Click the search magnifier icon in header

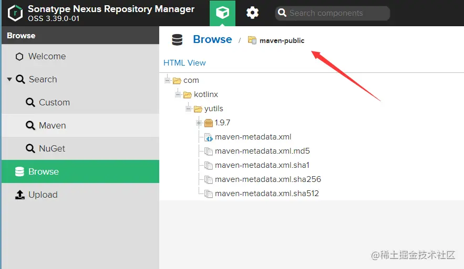(x=282, y=13)
